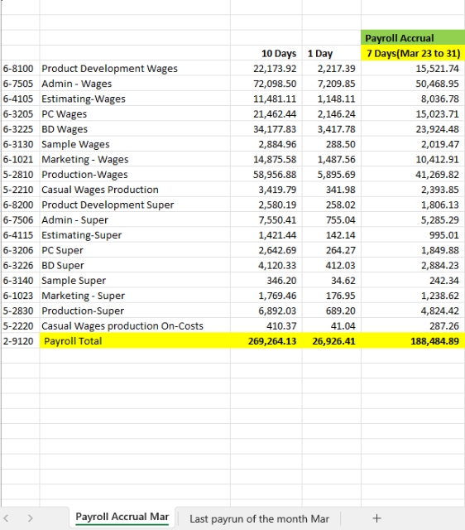Click the 1,148.11 cell
This screenshot has width=465, height=530.
pos(332,99)
